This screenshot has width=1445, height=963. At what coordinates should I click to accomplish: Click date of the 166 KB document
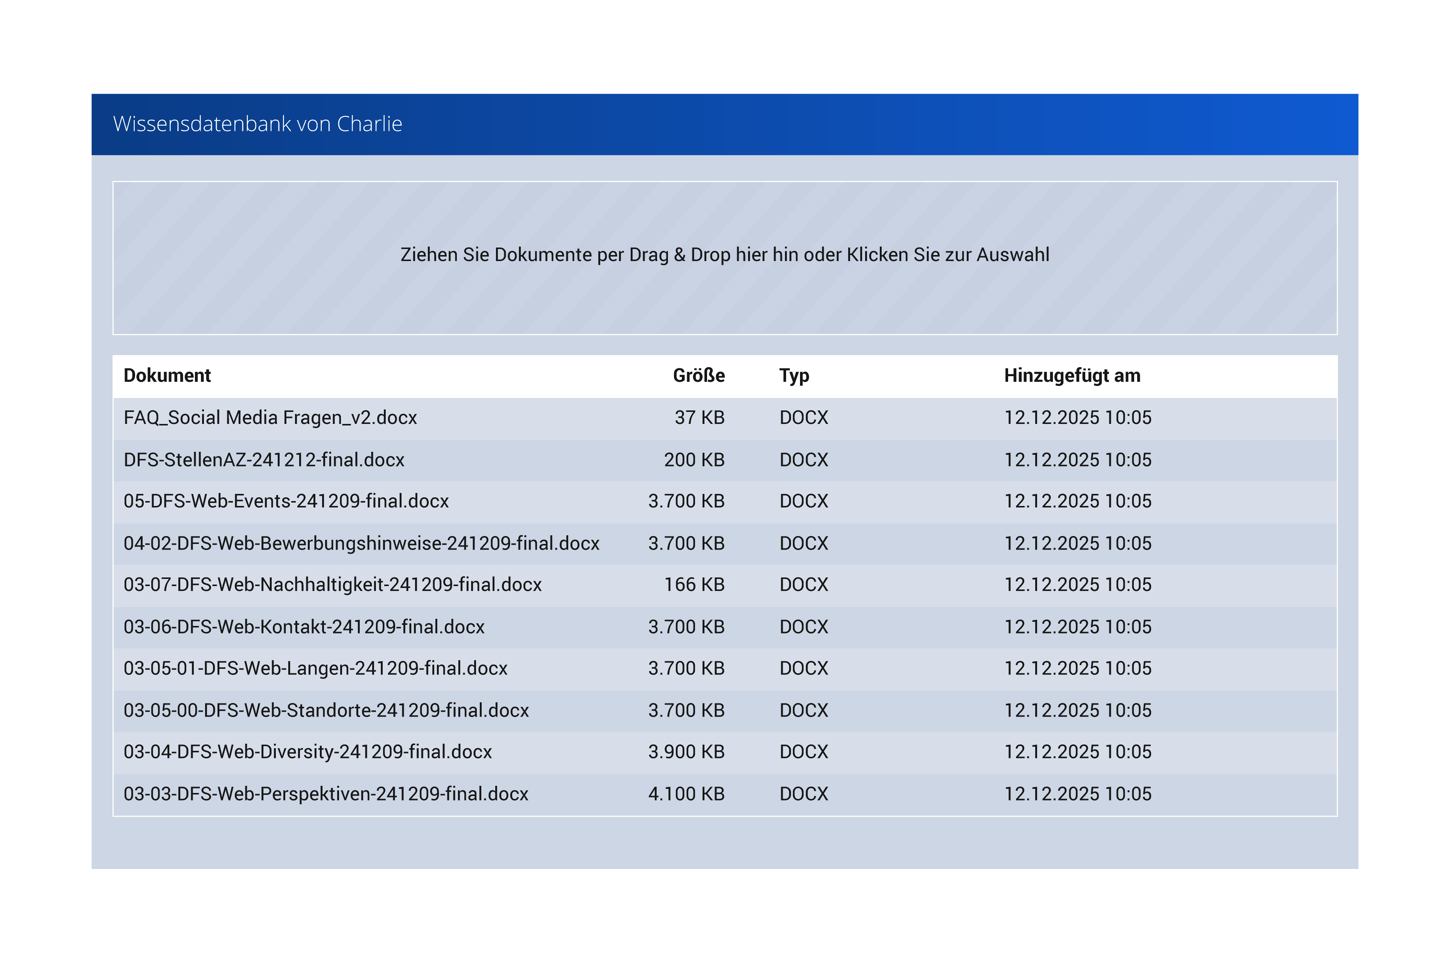(1077, 585)
